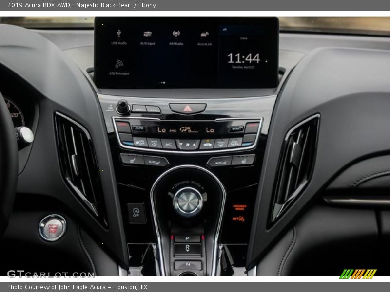The image size is (390, 292).
Task: Tap the touchscreen page indicator dots
Action: point(162,83)
